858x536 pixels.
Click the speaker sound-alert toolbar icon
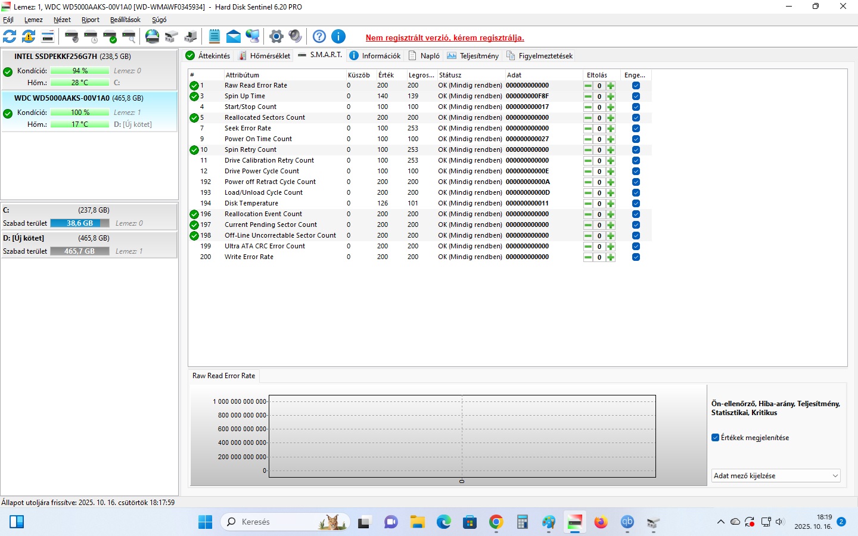[x=295, y=36]
